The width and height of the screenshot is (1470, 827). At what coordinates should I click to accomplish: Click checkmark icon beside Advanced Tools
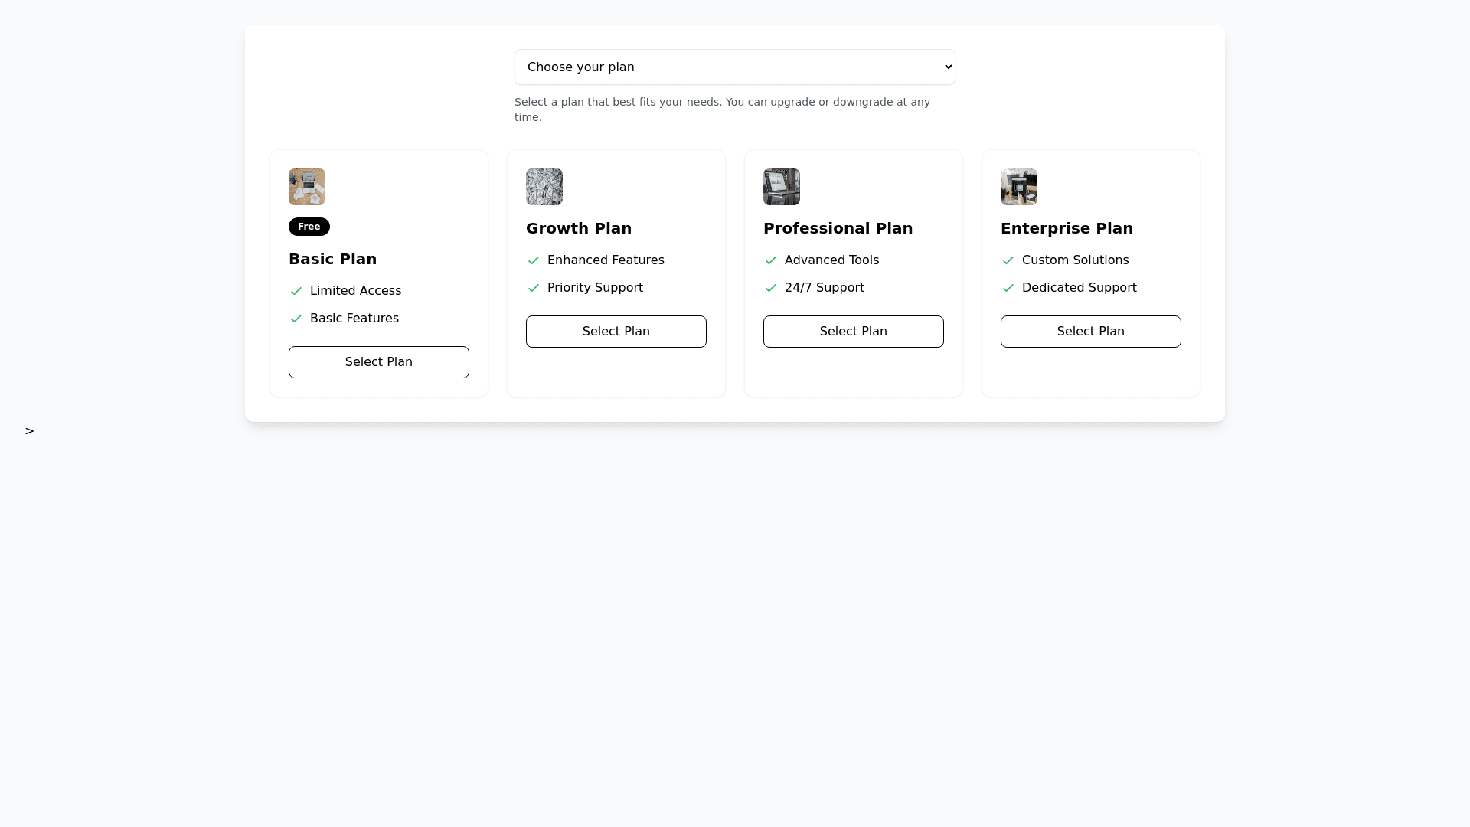click(x=771, y=260)
